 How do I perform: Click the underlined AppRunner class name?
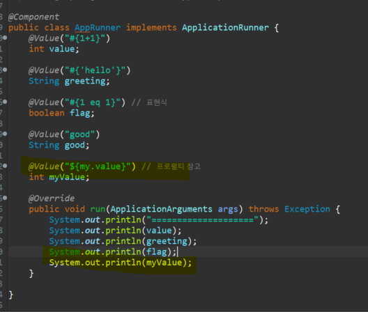coord(98,28)
